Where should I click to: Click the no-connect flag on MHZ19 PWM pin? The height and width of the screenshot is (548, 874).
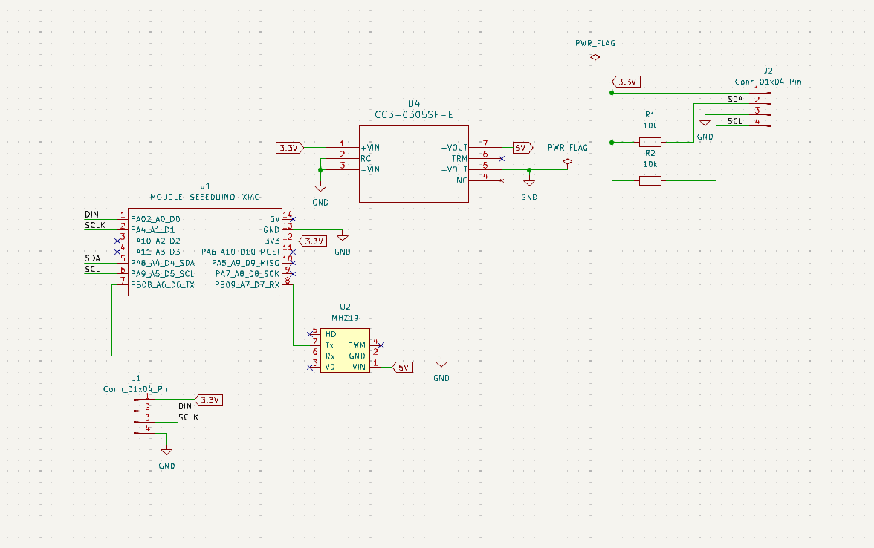click(381, 345)
